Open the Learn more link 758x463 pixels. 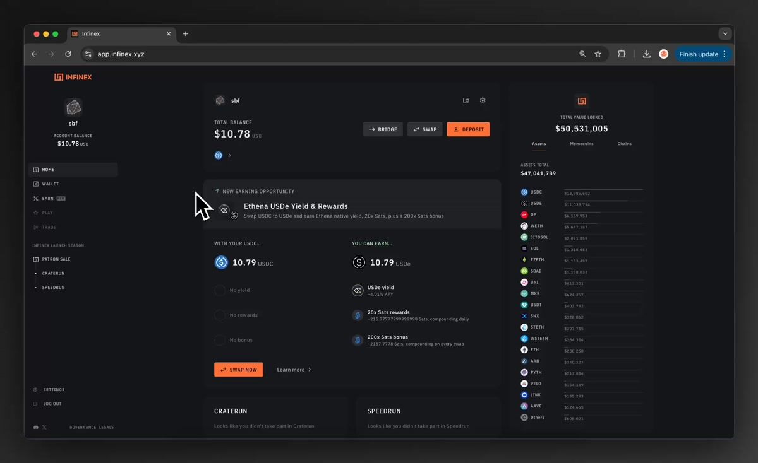coord(294,370)
